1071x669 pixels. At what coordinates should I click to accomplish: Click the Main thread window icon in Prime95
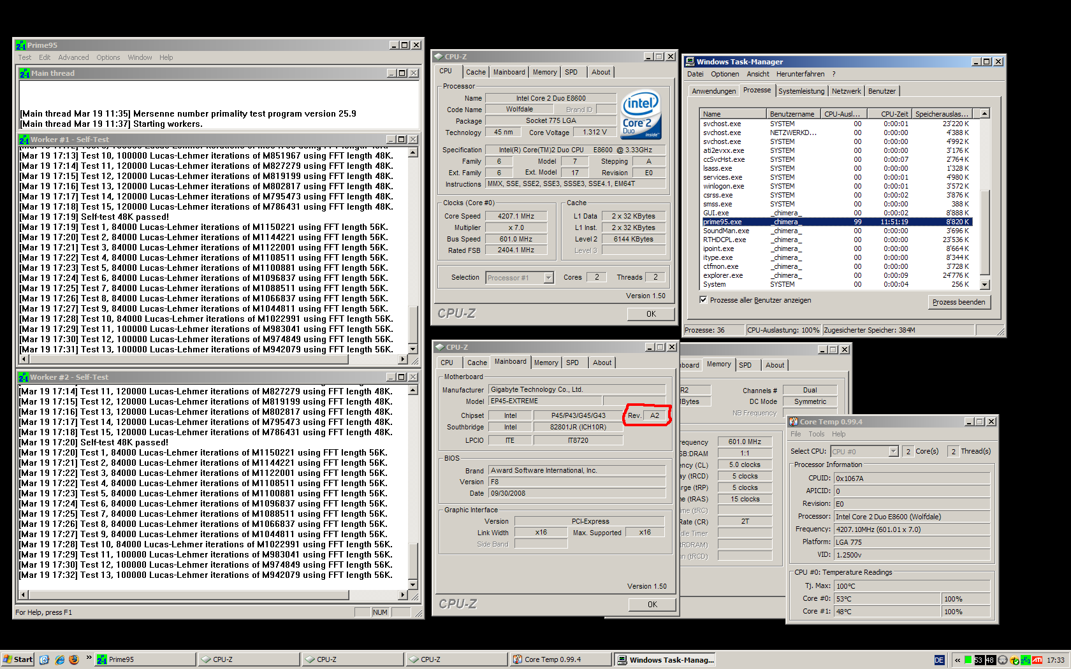[x=25, y=73]
